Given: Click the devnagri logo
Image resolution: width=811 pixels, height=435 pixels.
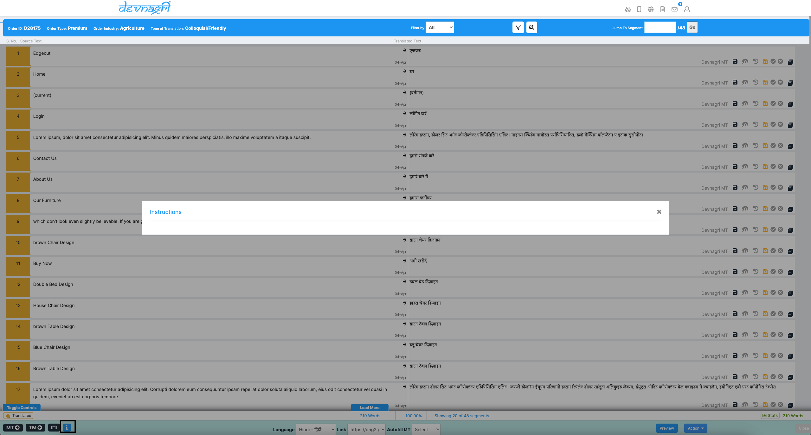Looking at the screenshot, I should [x=145, y=8].
